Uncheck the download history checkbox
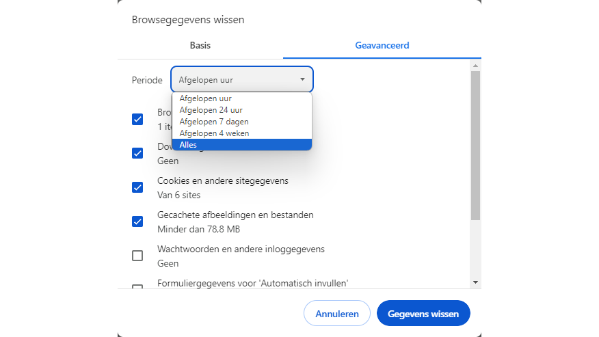This screenshot has height=337, width=599. point(137,153)
